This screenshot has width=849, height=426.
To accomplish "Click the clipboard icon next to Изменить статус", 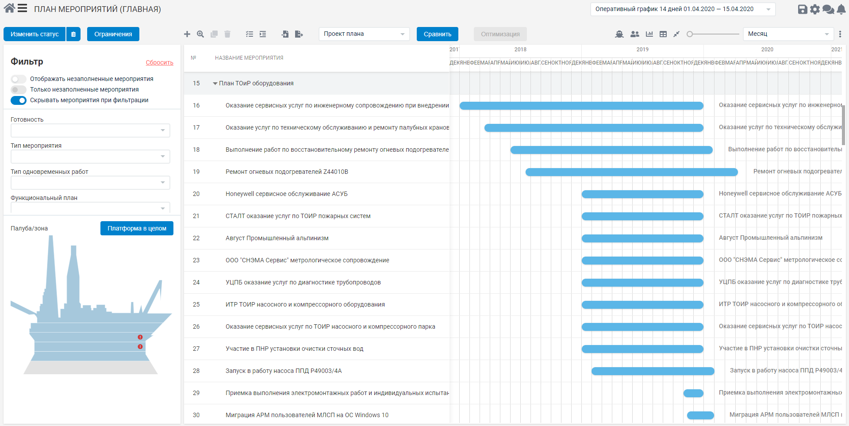I will [73, 34].
